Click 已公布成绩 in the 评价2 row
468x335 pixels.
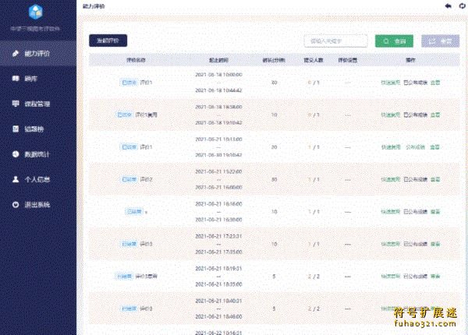416,179
